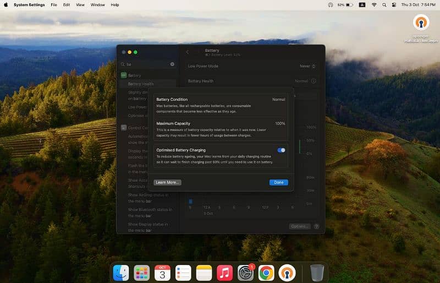The width and height of the screenshot is (440, 283).
Task: Click the battery status in menu bar
Action: (x=345, y=4)
